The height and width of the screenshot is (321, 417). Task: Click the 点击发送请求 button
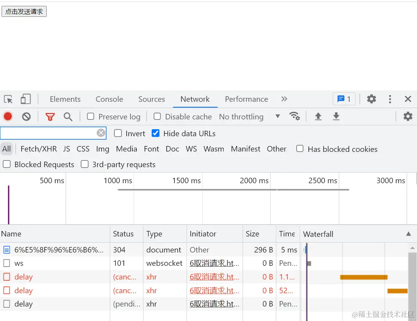(24, 11)
